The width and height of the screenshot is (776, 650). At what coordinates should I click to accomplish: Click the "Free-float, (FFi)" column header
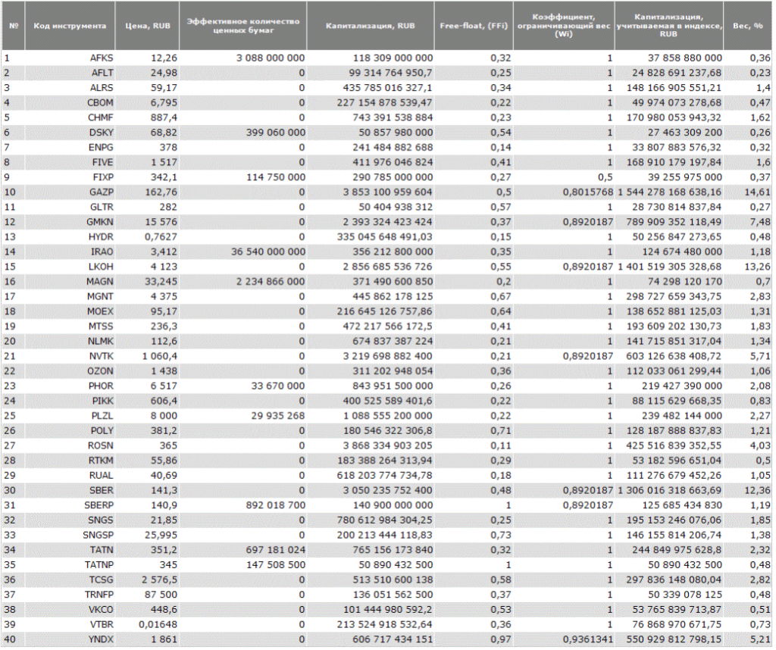(x=473, y=25)
